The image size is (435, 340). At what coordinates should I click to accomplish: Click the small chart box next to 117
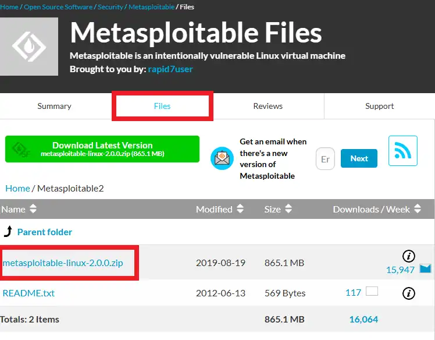(372, 291)
